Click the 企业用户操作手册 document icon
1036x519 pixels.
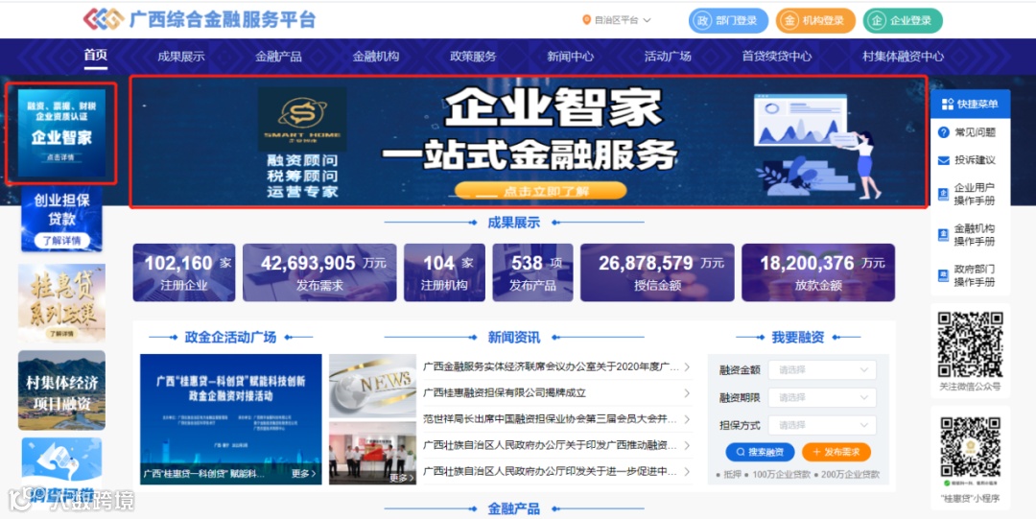point(944,195)
